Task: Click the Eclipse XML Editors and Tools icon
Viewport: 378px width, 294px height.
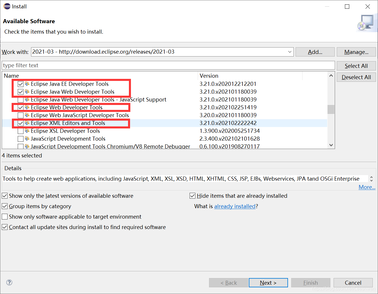Action: [27, 123]
